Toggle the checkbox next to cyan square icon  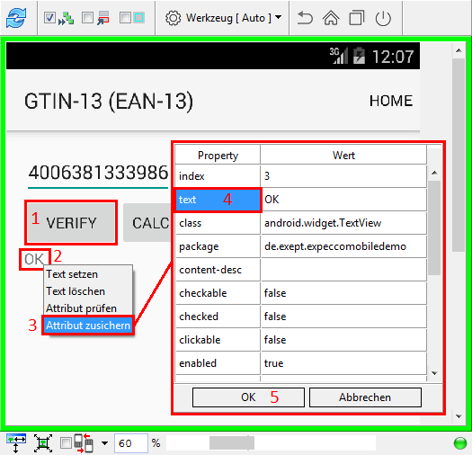[x=125, y=18]
